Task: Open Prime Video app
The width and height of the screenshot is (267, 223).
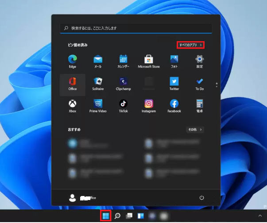Action: click(x=98, y=106)
